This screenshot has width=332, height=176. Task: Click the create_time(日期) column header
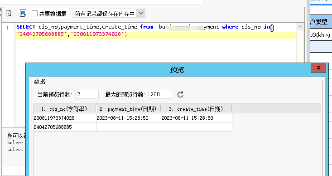tap(197, 109)
